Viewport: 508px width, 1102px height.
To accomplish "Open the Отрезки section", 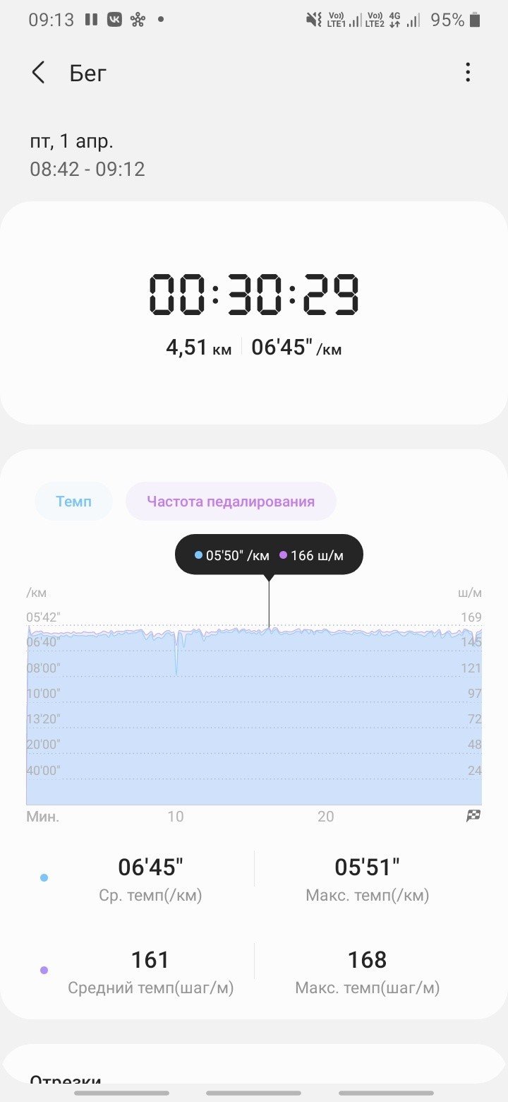I will coord(66,1079).
